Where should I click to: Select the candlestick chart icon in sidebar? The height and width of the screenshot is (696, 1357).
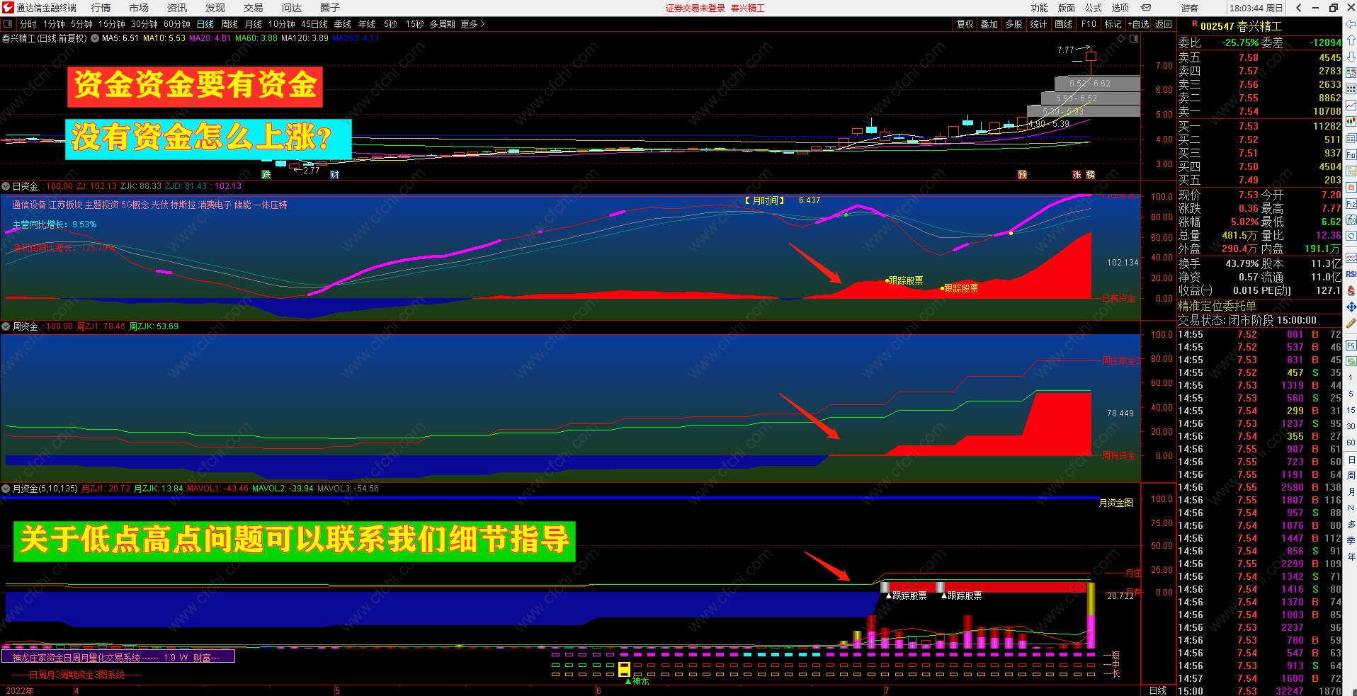pos(1351,122)
